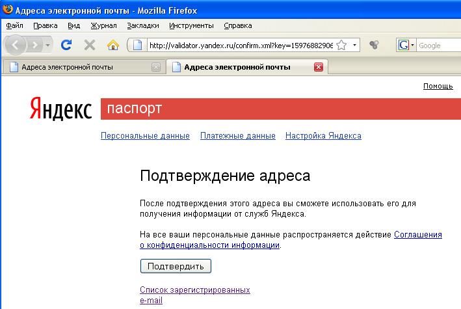Image resolution: width=461 pixels, height=309 pixels.
Task: Open the address bar history dropdown arrow
Action: point(354,46)
